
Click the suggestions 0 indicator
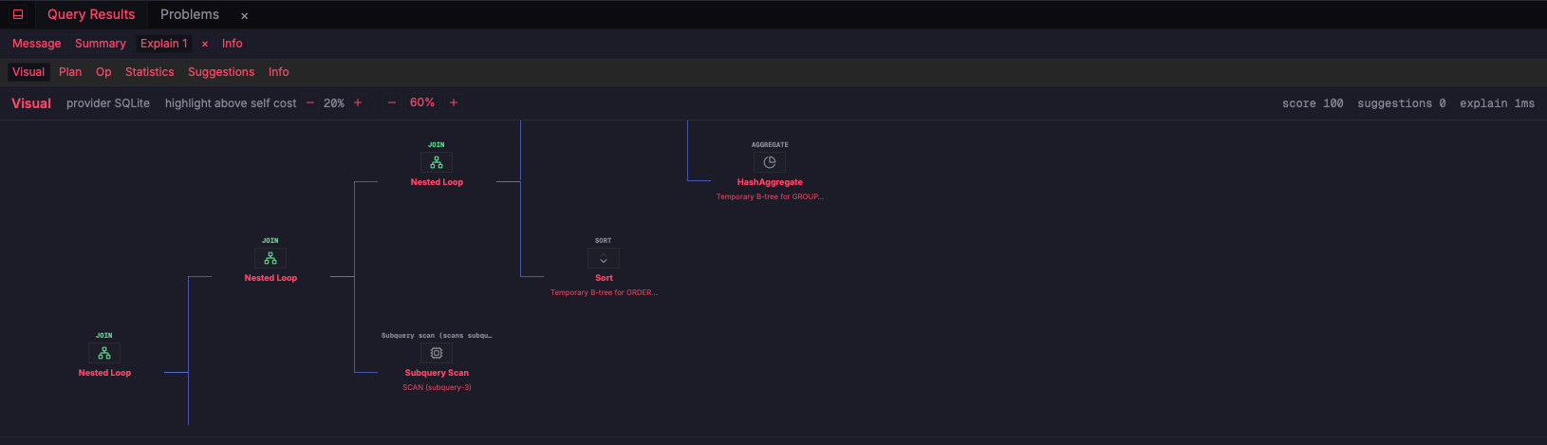[1402, 103]
